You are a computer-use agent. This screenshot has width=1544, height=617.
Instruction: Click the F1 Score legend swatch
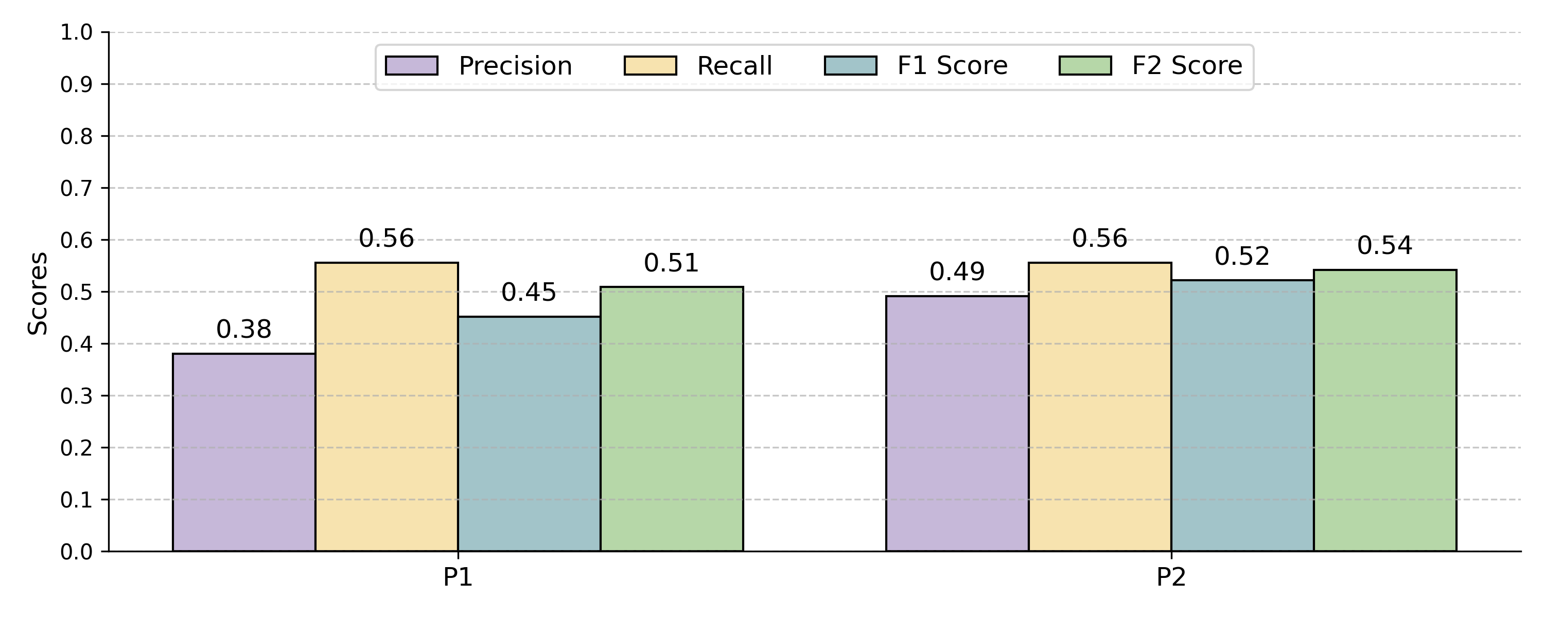(850, 66)
